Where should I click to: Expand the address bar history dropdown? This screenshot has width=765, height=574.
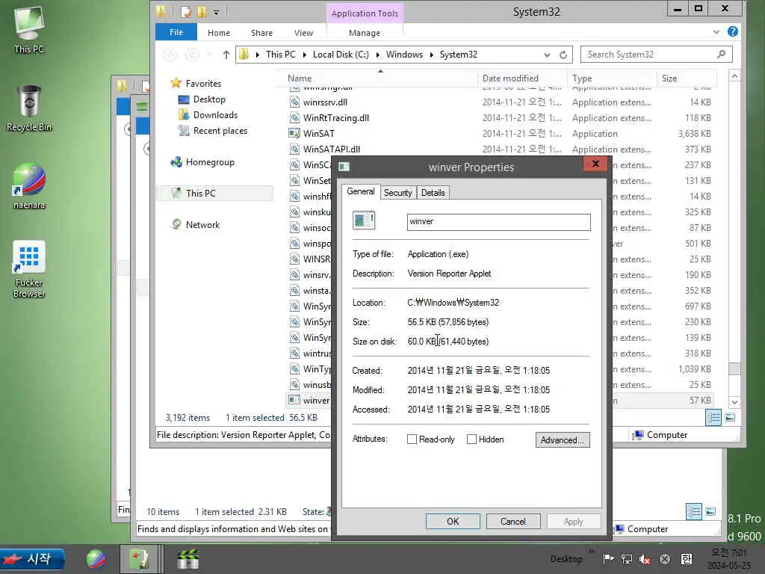pos(547,55)
